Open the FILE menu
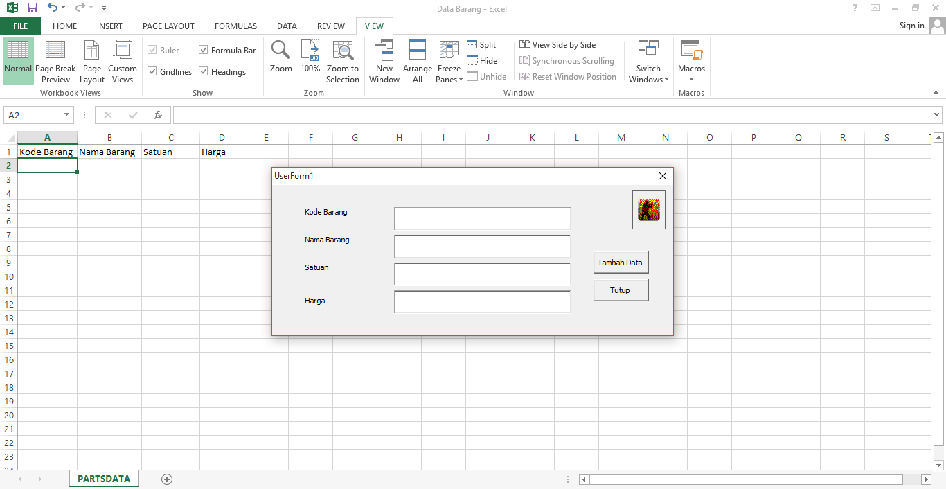 [x=21, y=26]
